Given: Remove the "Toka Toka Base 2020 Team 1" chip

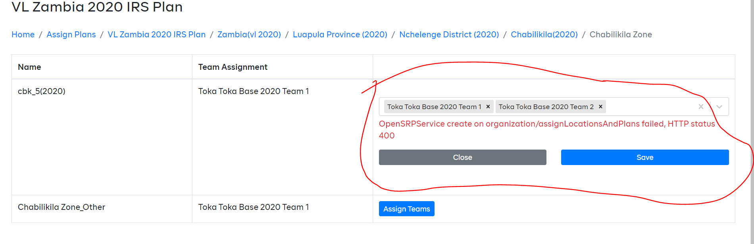Looking at the screenshot, I should pyautogui.click(x=488, y=106).
